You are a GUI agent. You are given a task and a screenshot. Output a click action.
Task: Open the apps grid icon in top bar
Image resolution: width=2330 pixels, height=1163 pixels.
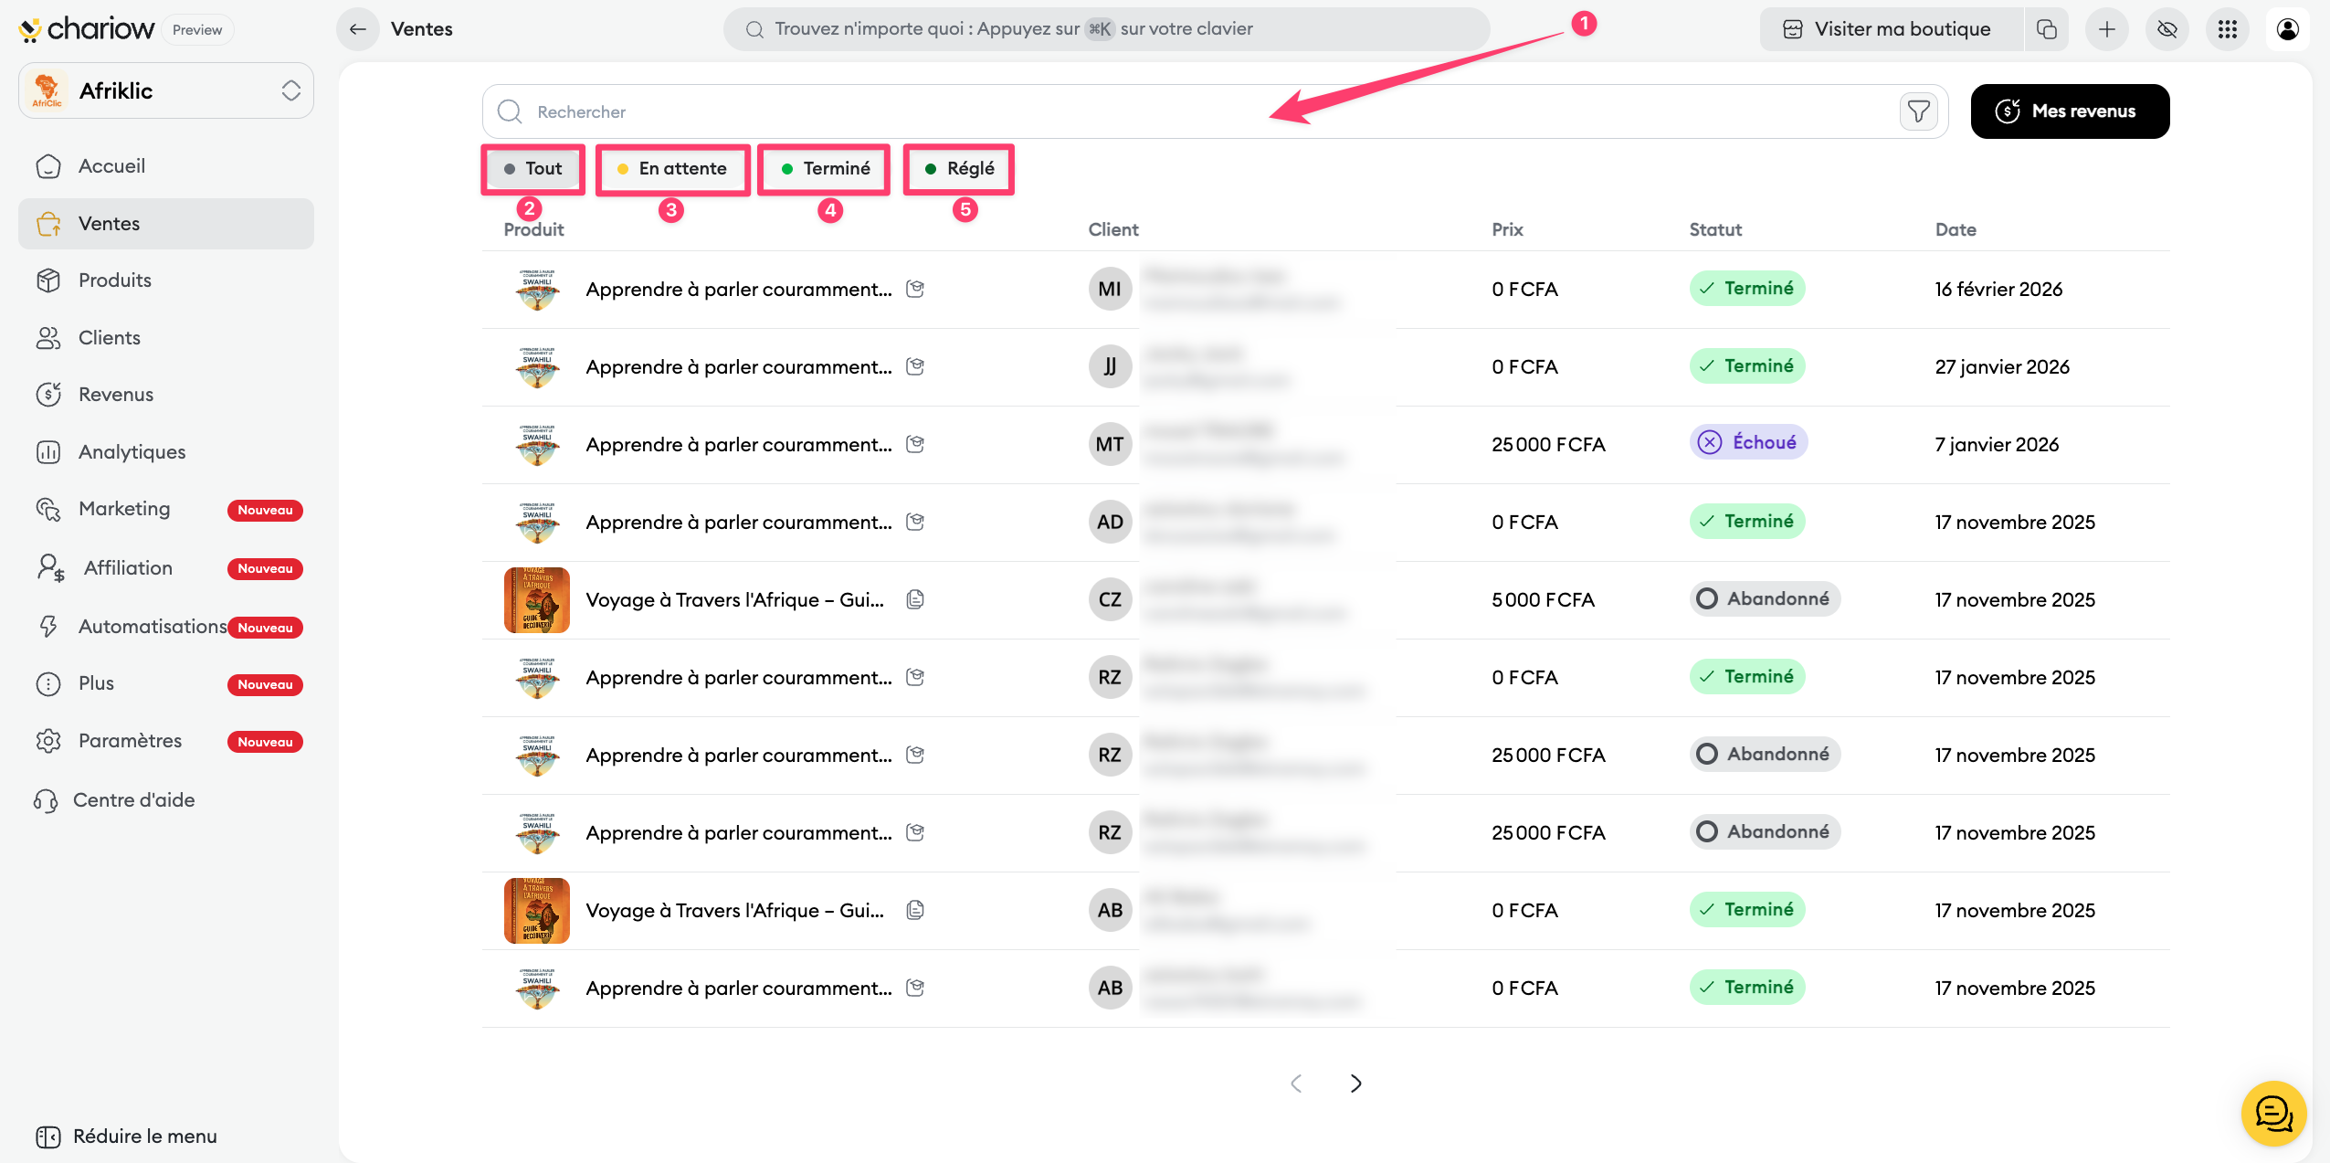pos(2227,29)
